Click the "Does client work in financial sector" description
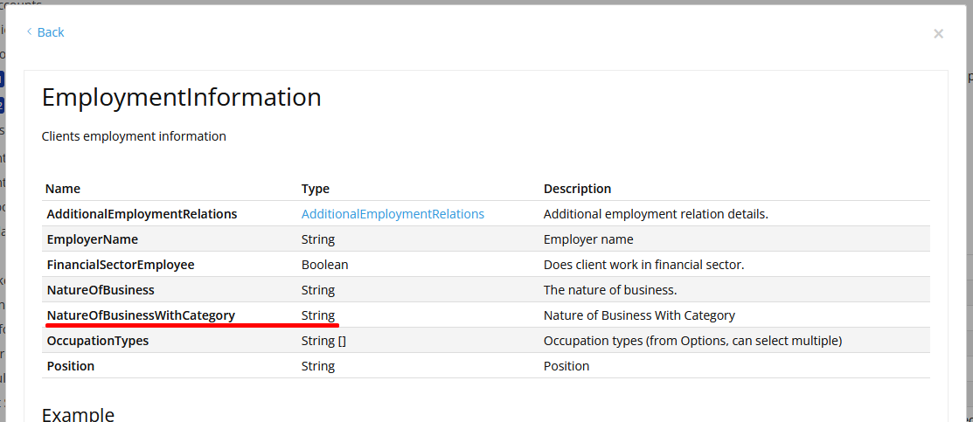 [643, 265]
